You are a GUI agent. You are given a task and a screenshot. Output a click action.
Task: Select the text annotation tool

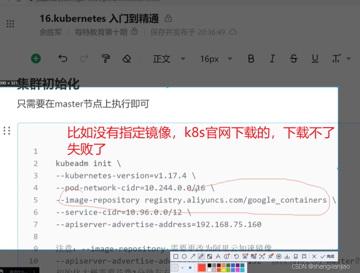[x=218, y=256]
